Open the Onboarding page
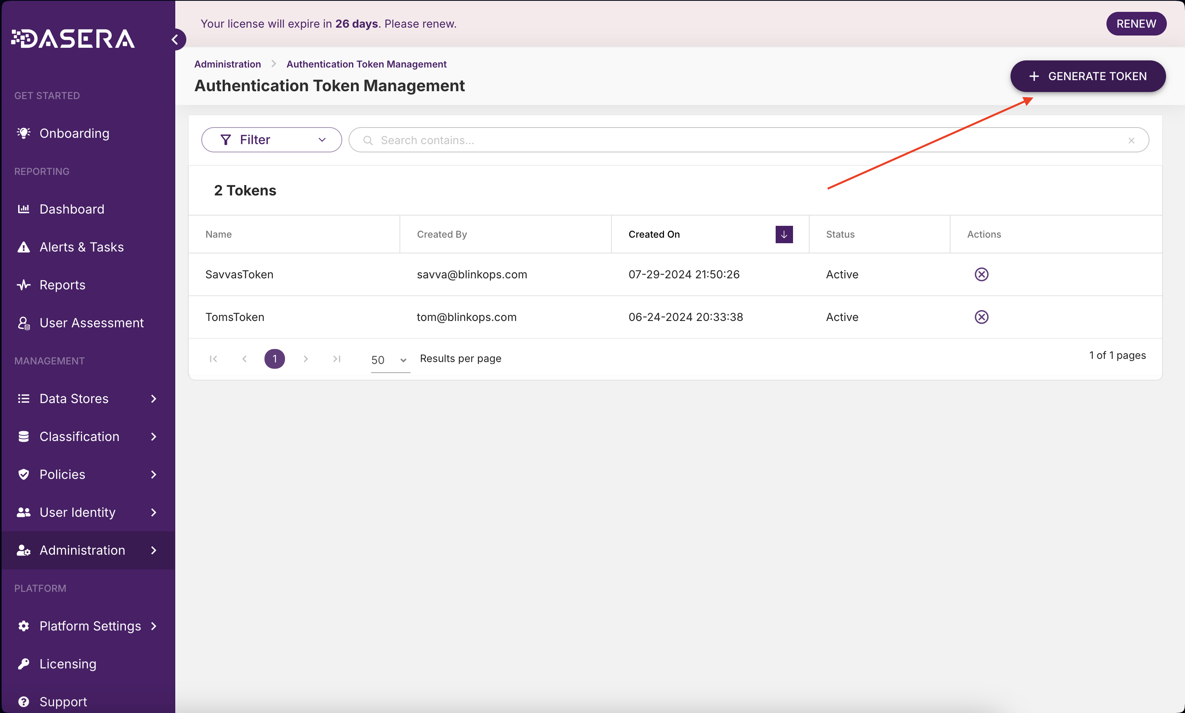This screenshot has width=1185, height=713. (74, 133)
